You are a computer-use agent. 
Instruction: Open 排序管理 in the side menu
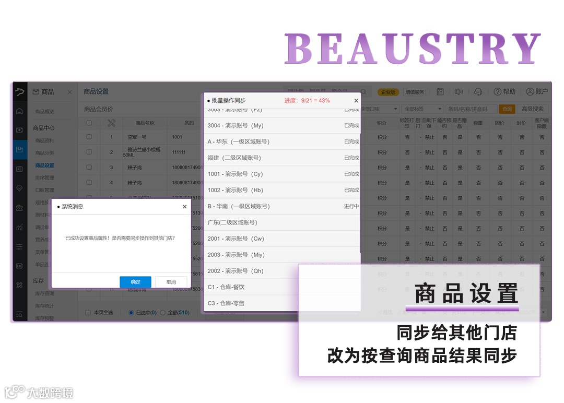(44, 177)
